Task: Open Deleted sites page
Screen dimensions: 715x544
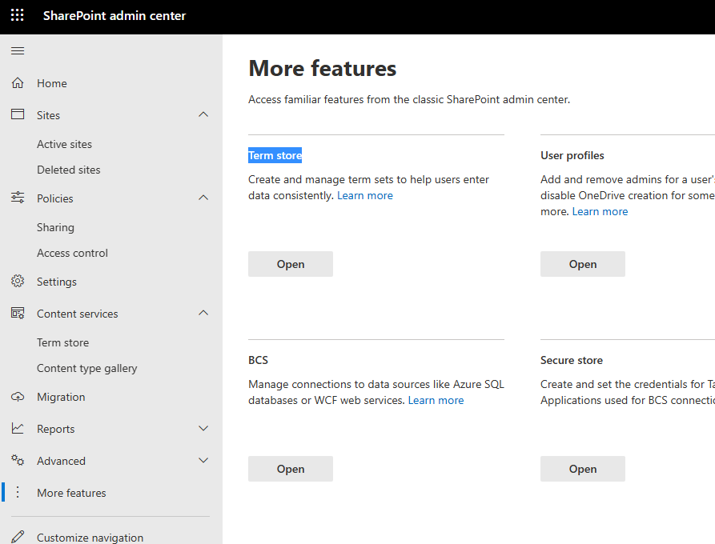Action: [x=68, y=170]
